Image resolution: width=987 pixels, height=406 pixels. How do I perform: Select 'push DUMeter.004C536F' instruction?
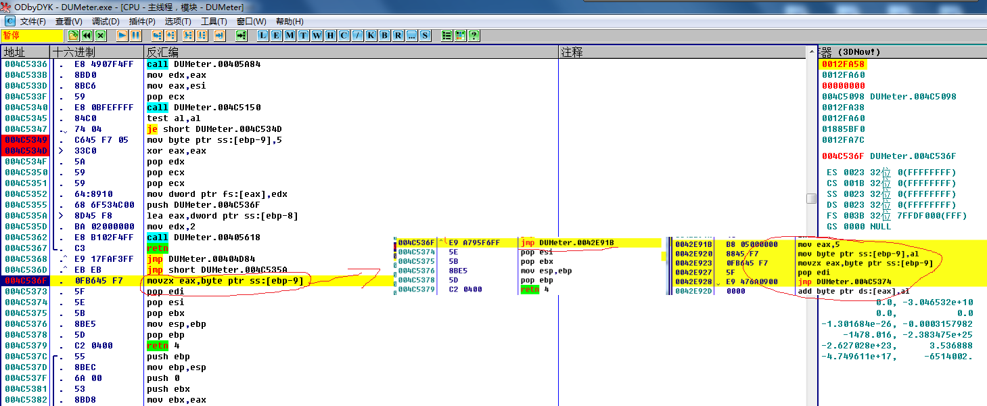[x=204, y=205]
